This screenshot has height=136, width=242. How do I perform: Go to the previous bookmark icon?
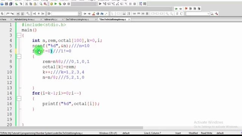pos(191,9)
